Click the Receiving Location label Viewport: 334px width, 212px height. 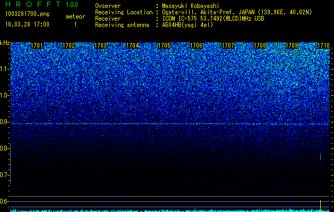[x=124, y=13]
